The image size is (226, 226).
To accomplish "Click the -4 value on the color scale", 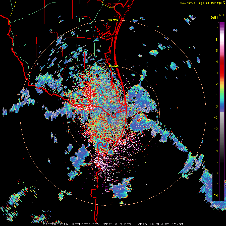I will pyautogui.click(x=216, y=151).
